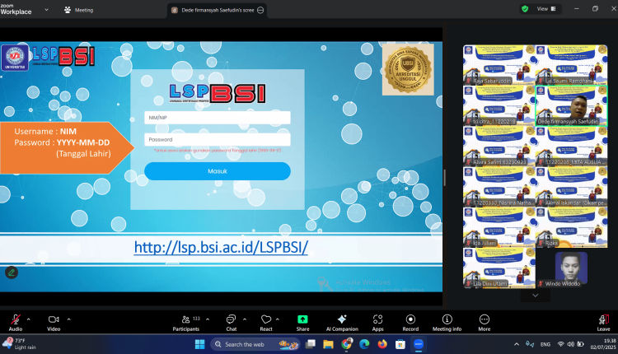Click the lsp.bsi.ac.id/LSPBSI link

pos(221,247)
